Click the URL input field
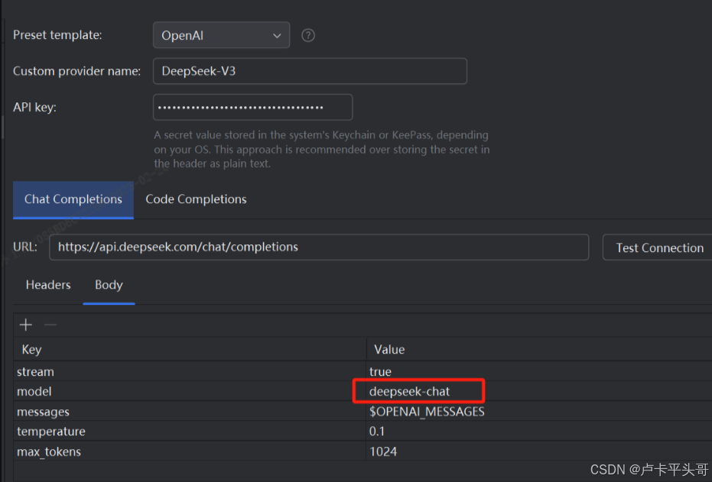Image resolution: width=712 pixels, height=482 pixels. [319, 247]
